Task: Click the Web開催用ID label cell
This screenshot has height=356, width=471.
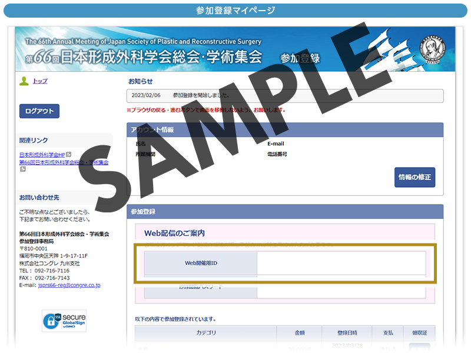Action: coord(201,263)
